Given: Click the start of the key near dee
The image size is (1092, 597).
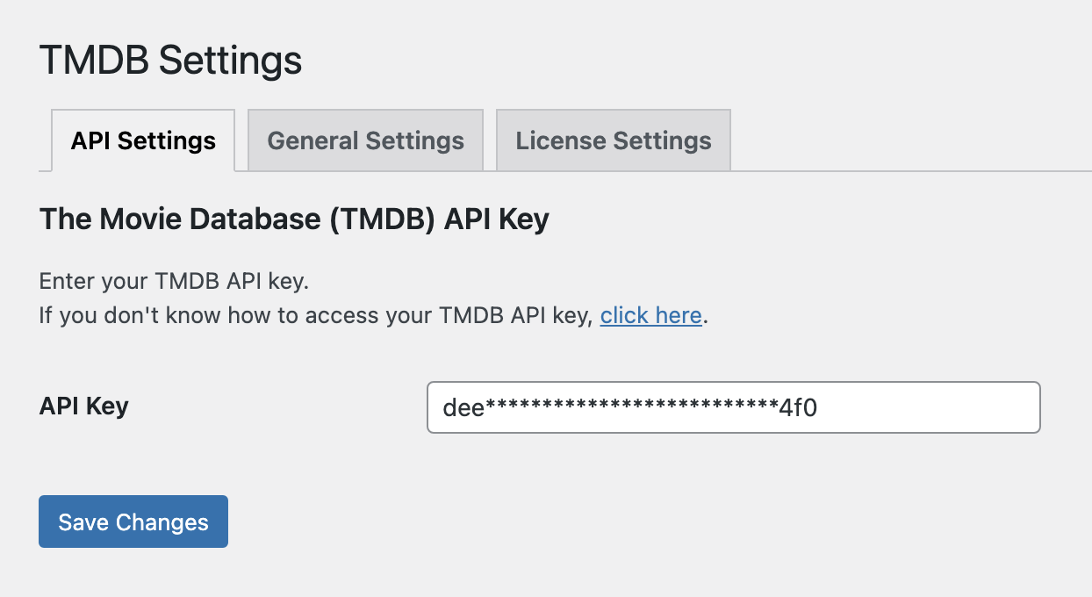Looking at the screenshot, I should tap(463, 407).
